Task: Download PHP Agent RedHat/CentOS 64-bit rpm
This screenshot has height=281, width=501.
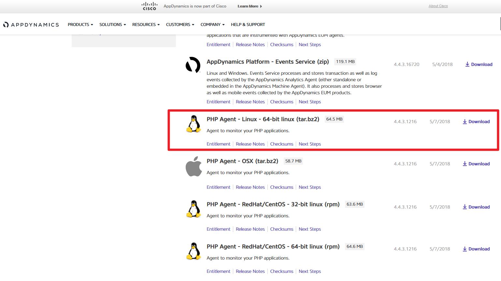Action: click(476, 249)
